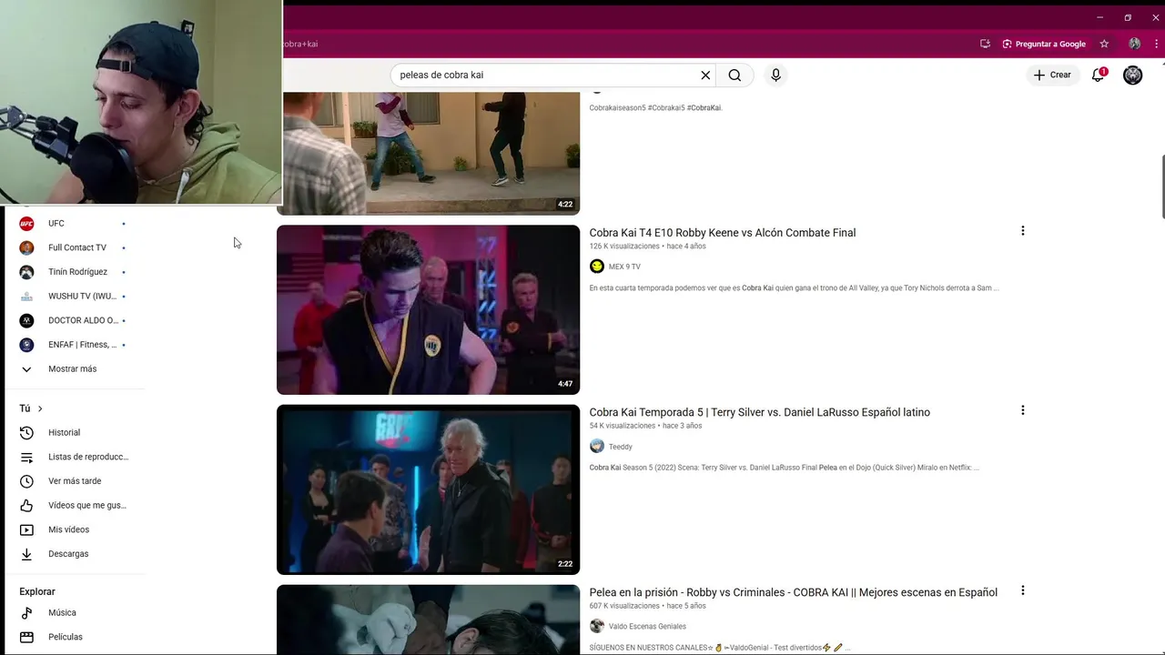This screenshot has height=655, width=1165.
Task: Click Preguntar a Google in address bar
Action: [1044, 44]
